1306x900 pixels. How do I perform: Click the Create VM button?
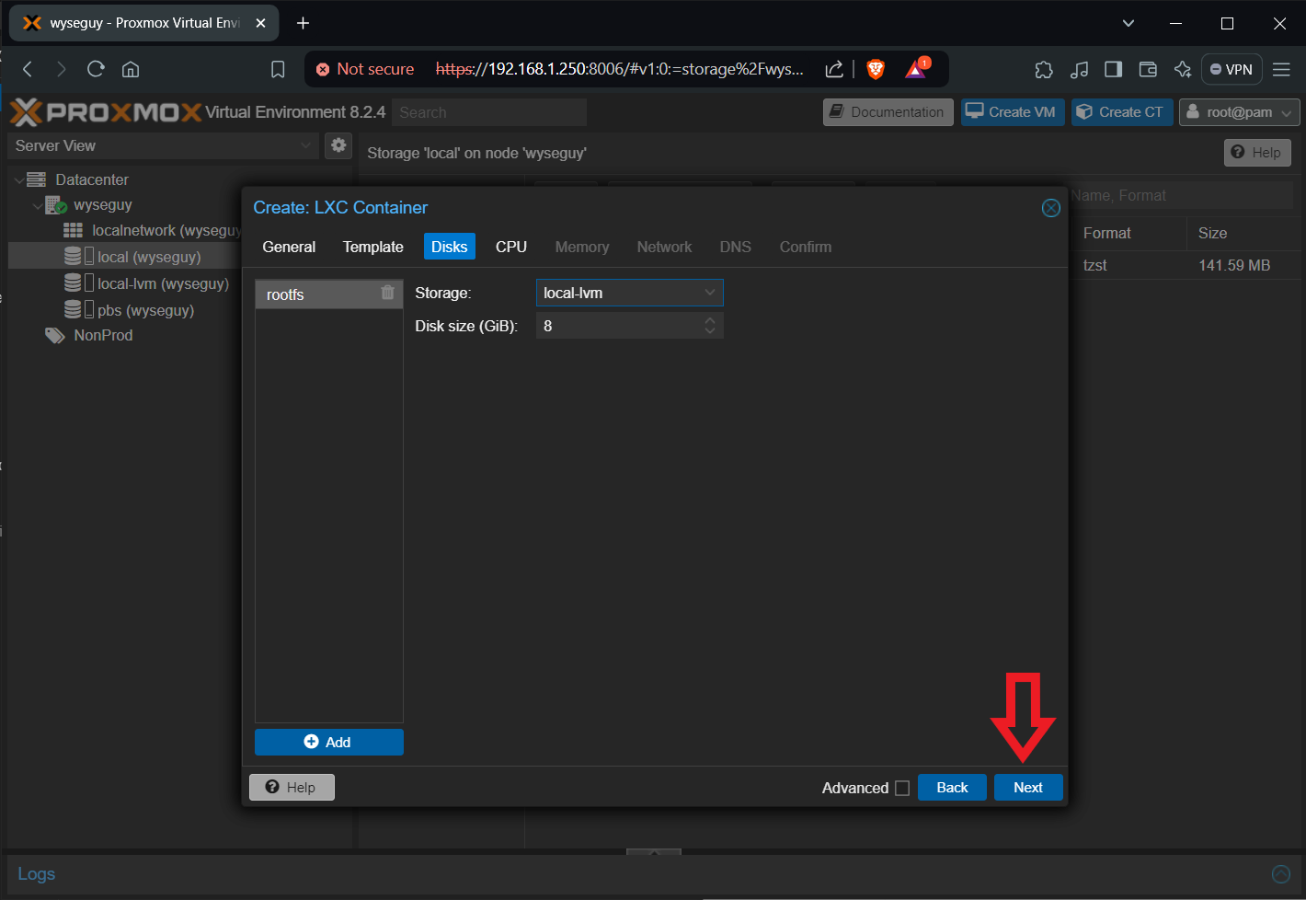click(x=1013, y=112)
